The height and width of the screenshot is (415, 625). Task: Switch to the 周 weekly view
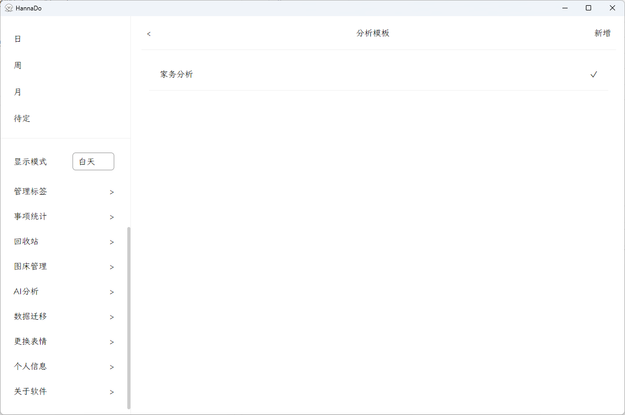(17, 65)
